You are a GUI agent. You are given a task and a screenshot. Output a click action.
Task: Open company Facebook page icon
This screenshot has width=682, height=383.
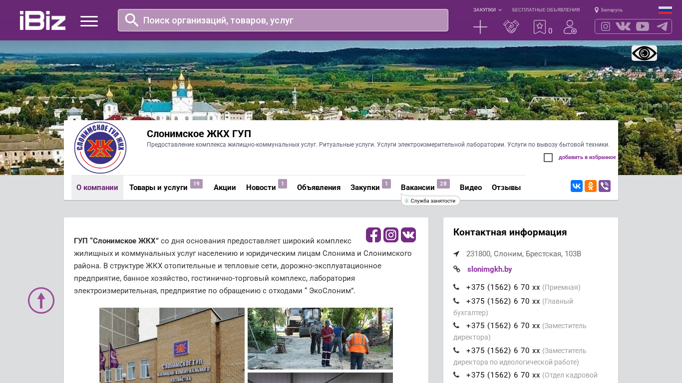(373, 235)
